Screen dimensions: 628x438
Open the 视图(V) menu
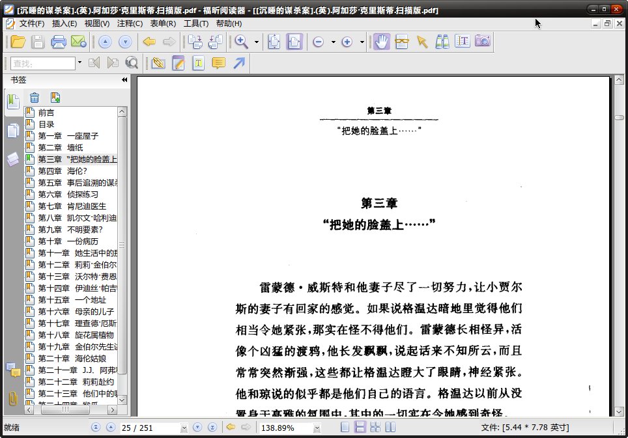97,23
